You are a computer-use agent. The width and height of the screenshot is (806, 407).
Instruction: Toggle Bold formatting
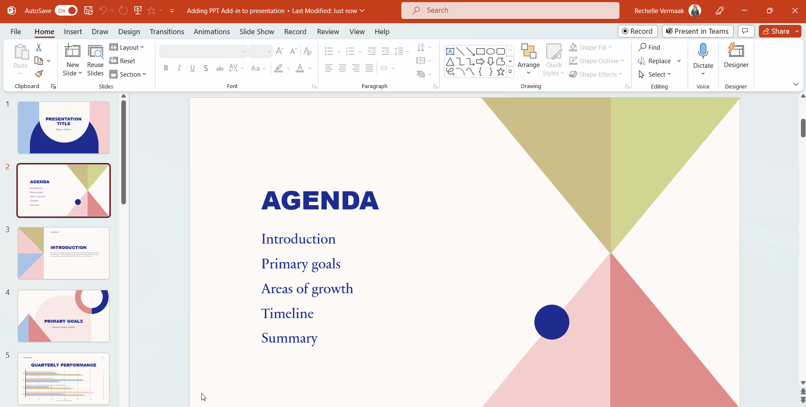(166, 68)
